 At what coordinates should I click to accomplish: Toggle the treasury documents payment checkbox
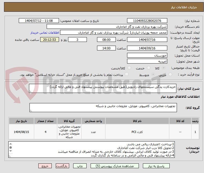(127, 74)
